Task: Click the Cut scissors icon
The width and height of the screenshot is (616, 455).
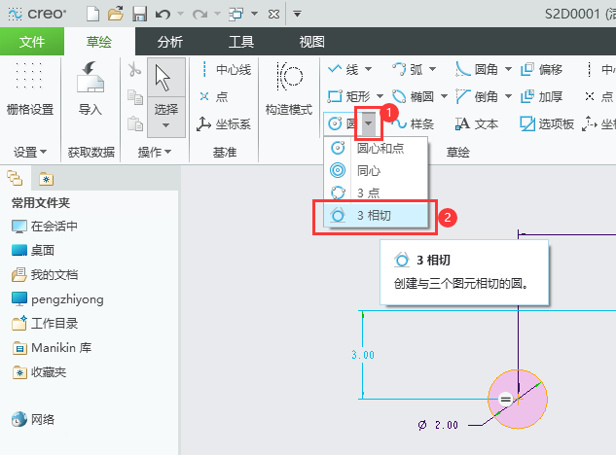Action: (x=134, y=70)
